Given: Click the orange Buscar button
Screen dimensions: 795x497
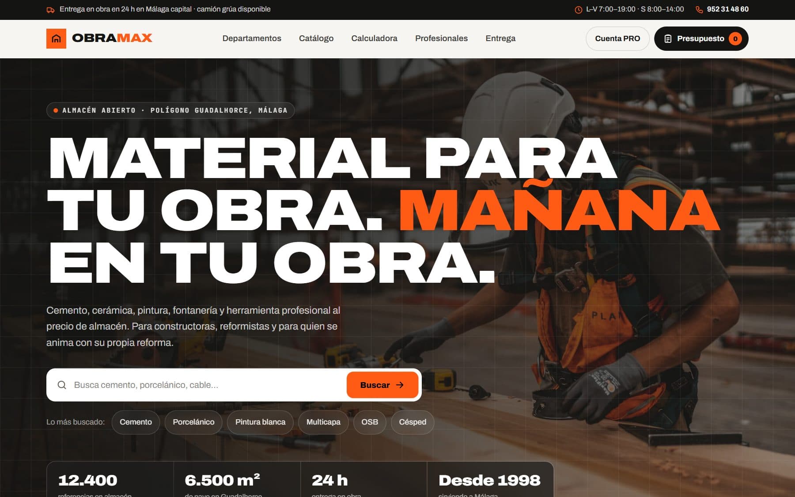Looking at the screenshot, I should point(382,385).
